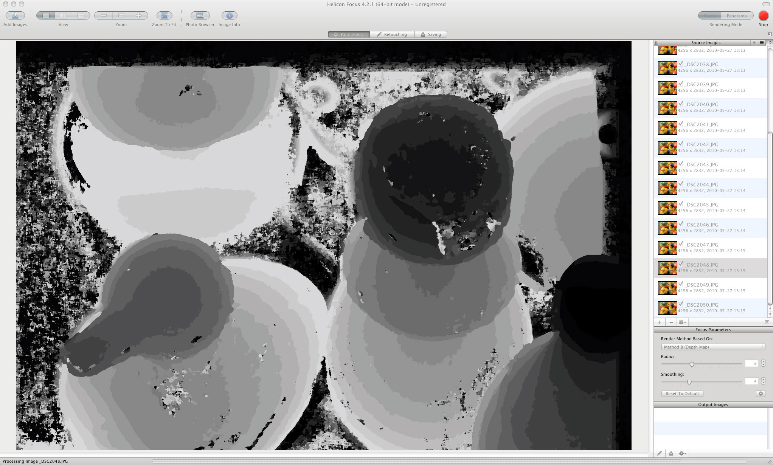This screenshot has width=773, height=465.
Task: Open the source images gear action menu
Action: tap(682, 322)
